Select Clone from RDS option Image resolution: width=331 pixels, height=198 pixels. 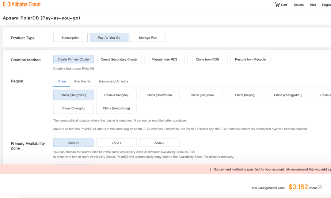pos(207,59)
